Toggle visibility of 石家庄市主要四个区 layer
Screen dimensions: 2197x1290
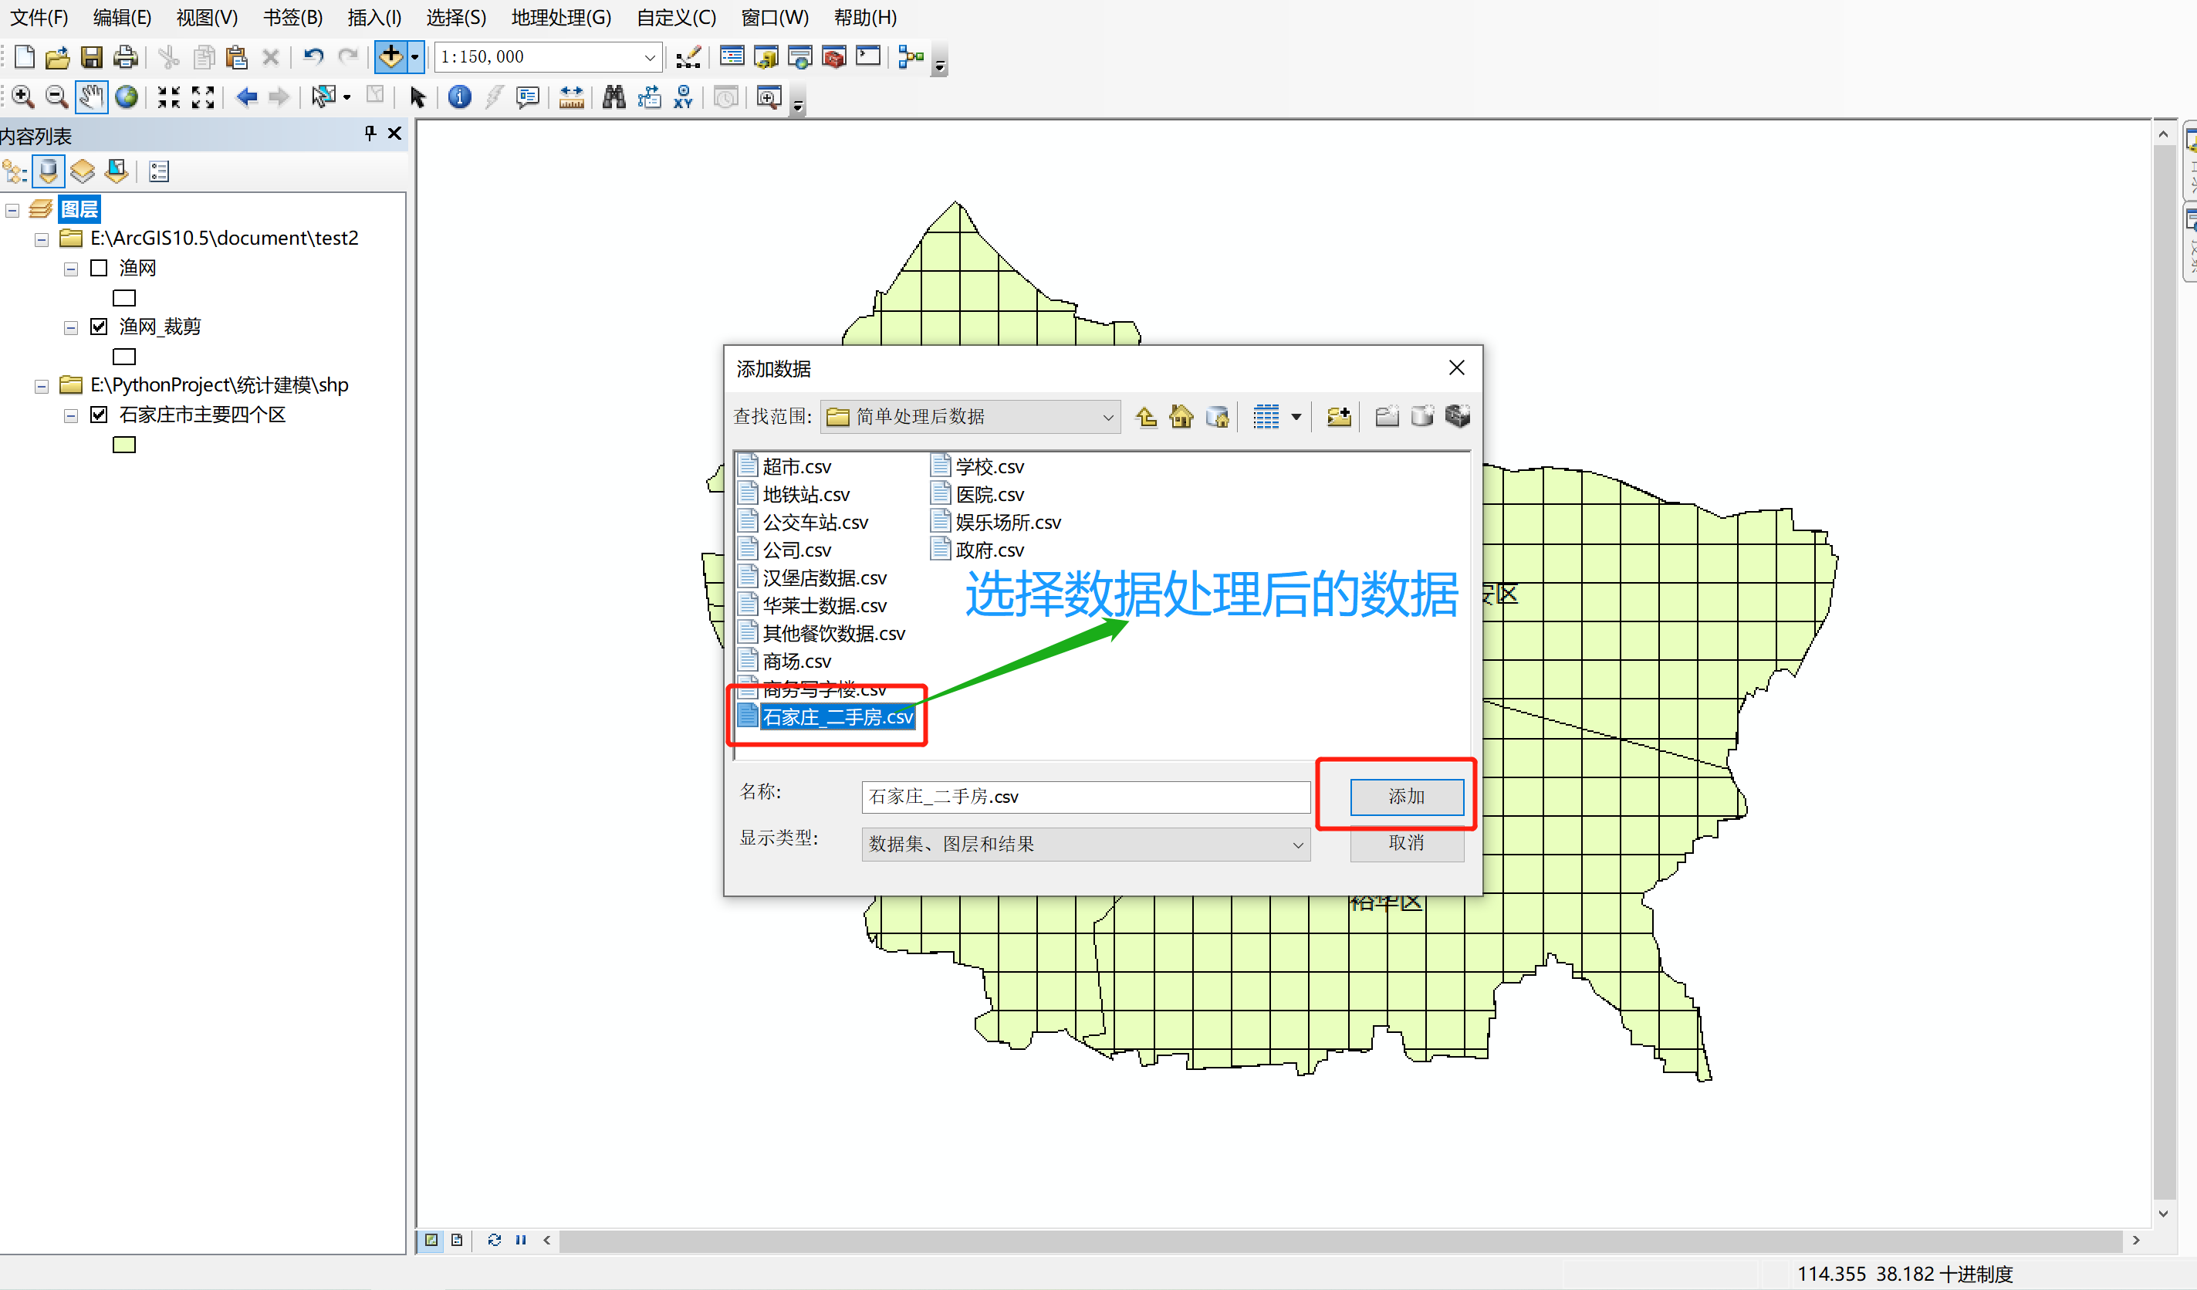[x=100, y=415]
